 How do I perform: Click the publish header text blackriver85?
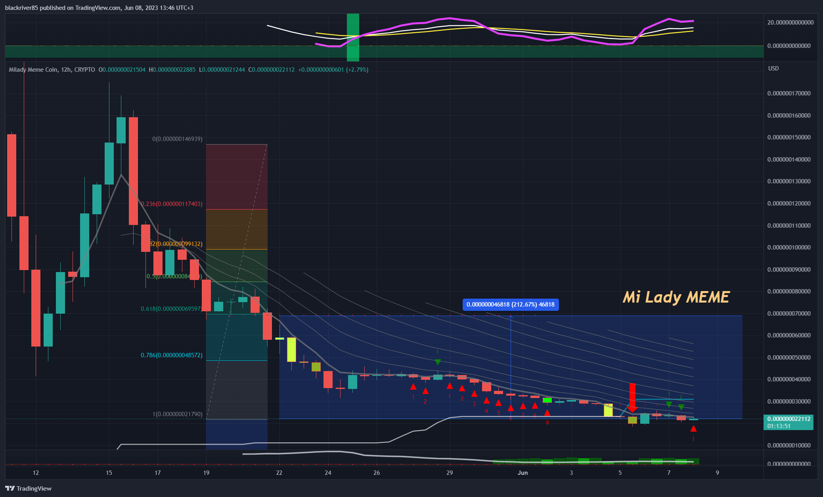pyautogui.click(x=21, y=8)
